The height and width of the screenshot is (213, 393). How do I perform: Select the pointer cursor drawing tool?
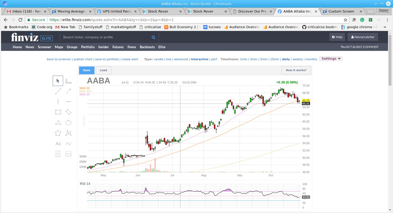58,81
